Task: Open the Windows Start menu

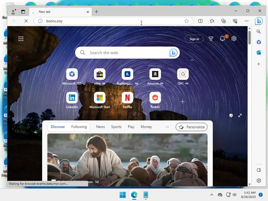Action: (x=122, y=195)
